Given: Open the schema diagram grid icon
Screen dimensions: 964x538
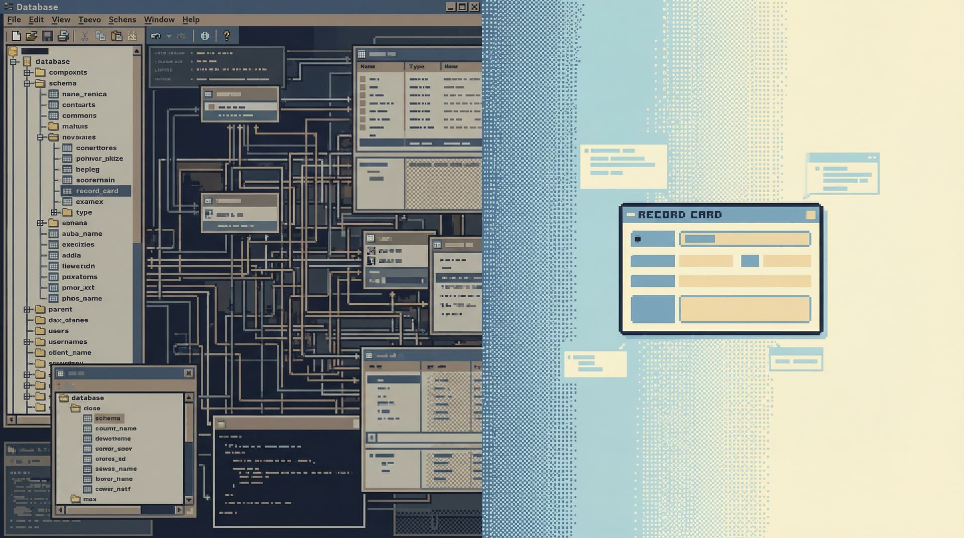Looking at the screenshot, I should 132,36.
